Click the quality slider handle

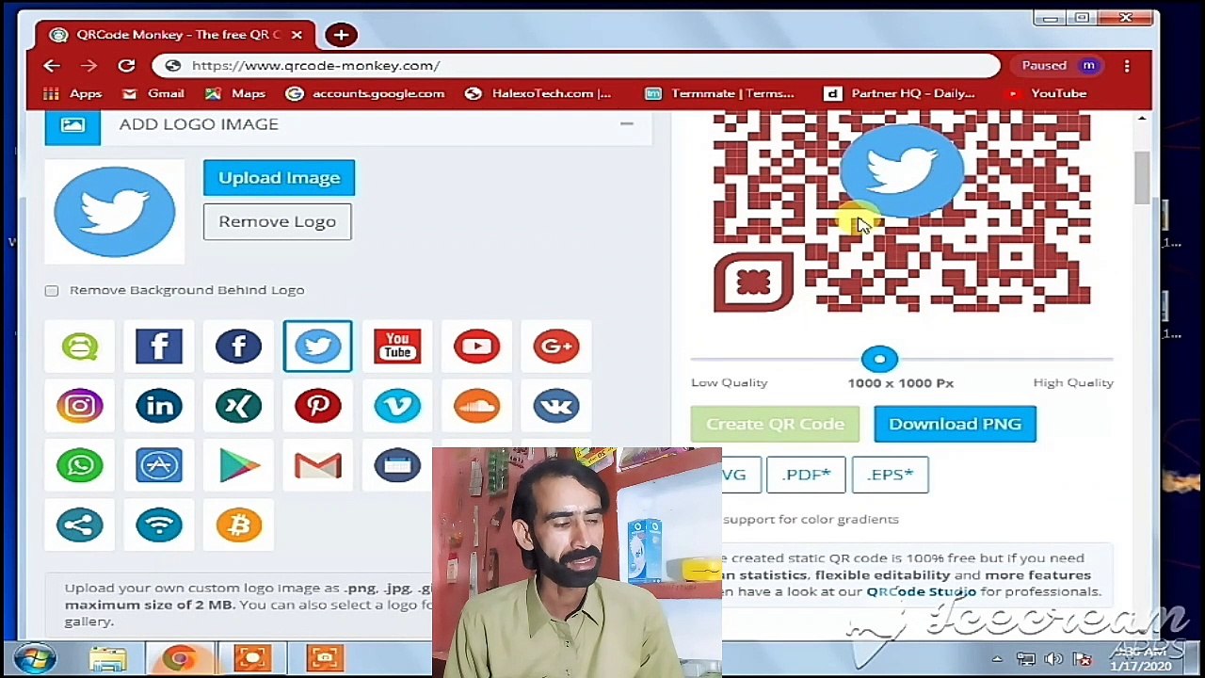[879, 359]
